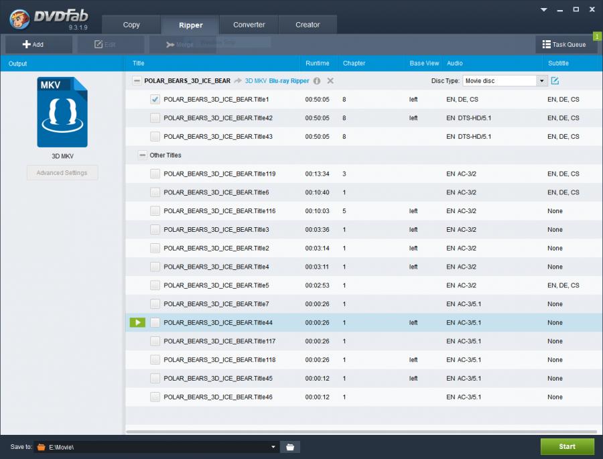
Task: Collapse the POLAR_BEARS_3D_ICE_BEAR source tree
Action: 137,81
